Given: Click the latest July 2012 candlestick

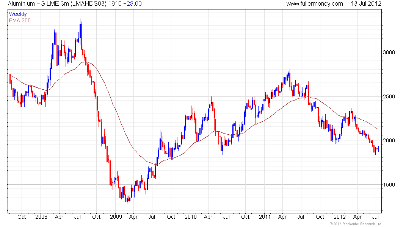Looking at the screenshot, I should point(379,149).
